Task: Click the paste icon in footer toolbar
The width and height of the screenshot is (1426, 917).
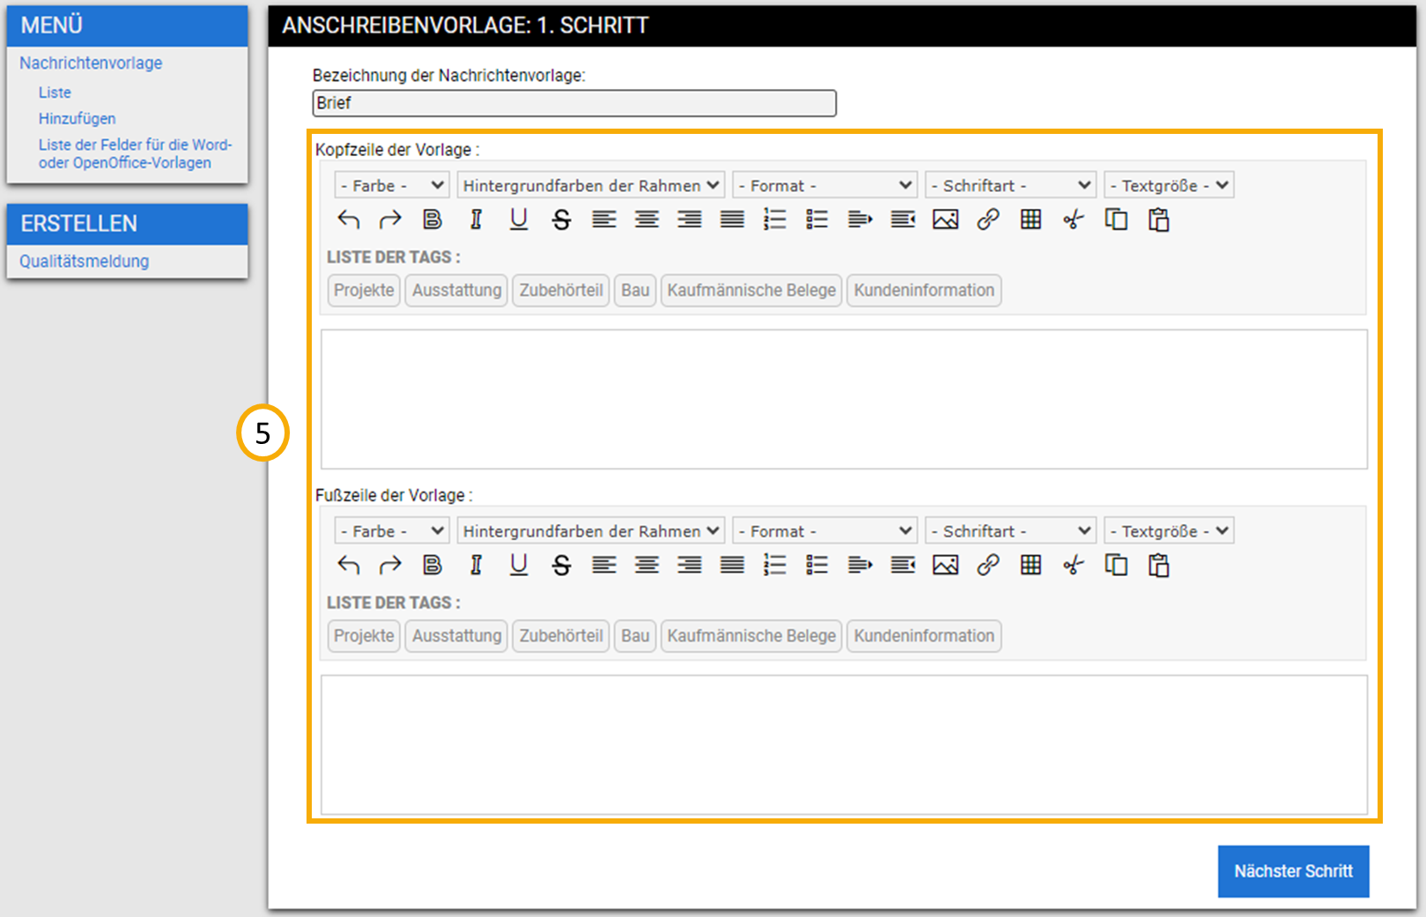Action: point(1158,565)
